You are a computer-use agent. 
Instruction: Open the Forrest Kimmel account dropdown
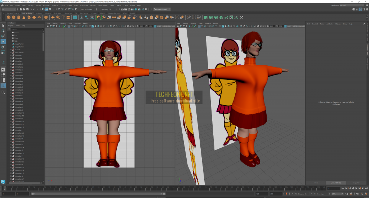[x=162, y=9]
